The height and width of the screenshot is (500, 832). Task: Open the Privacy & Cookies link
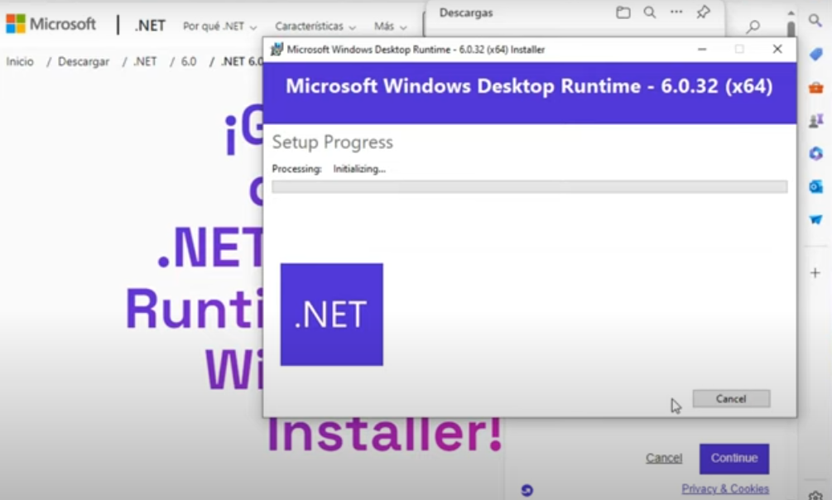(725, 488)
